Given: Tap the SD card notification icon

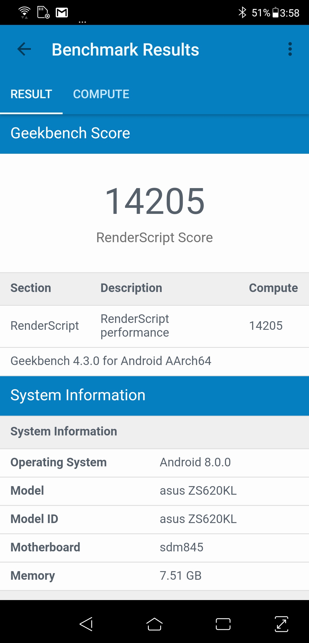Looking at the screenshot, I should click(43, 13).
